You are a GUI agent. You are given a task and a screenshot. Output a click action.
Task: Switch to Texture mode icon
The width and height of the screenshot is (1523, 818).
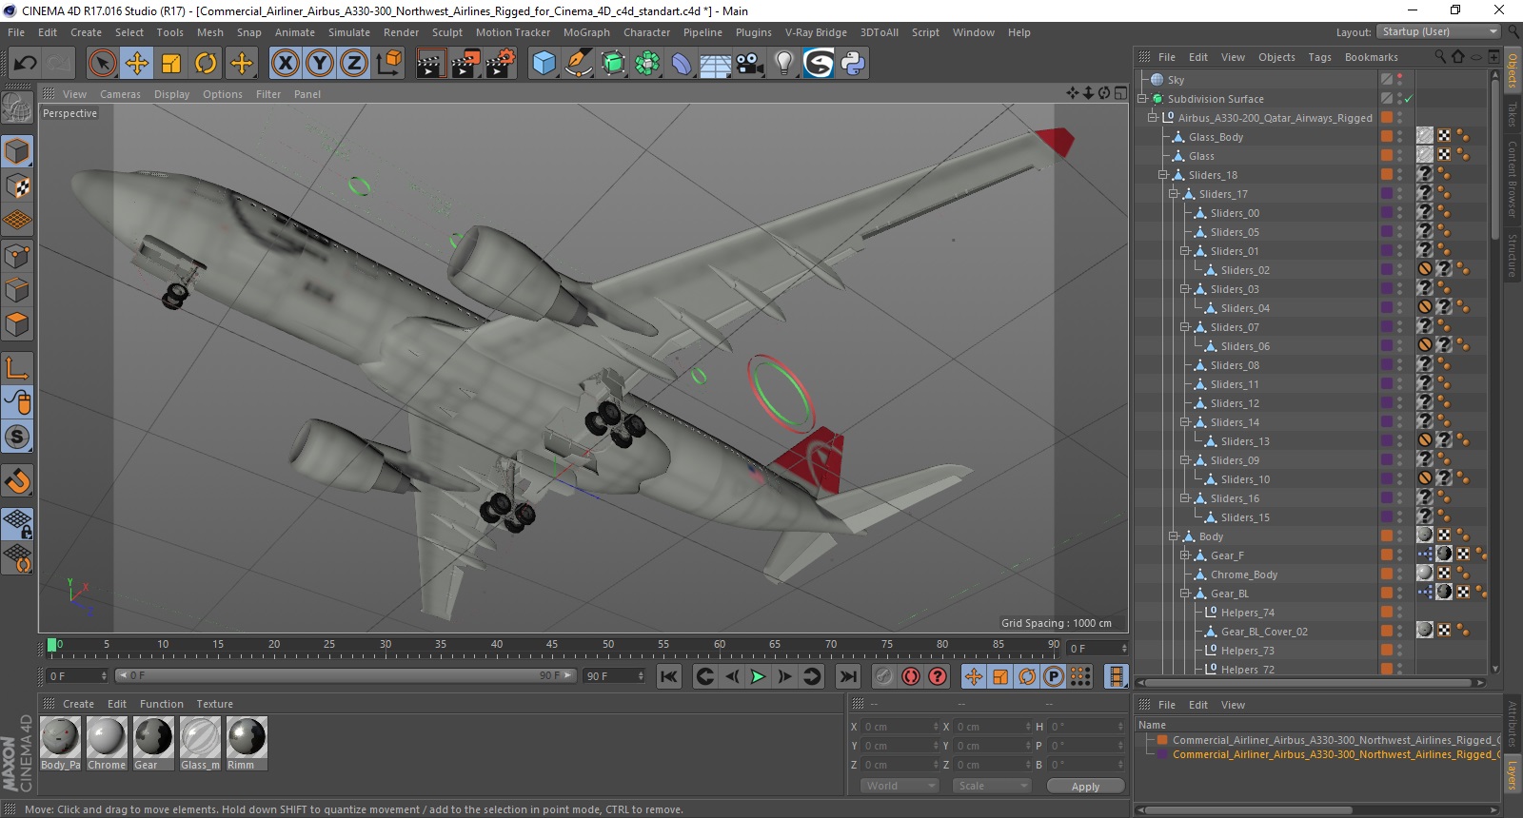pos(17,186)
